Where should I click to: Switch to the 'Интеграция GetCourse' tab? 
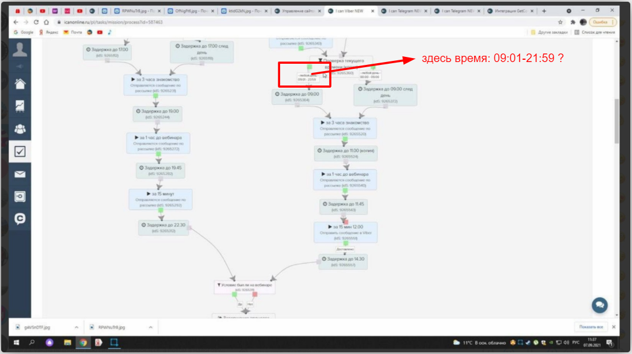(511, 11)
